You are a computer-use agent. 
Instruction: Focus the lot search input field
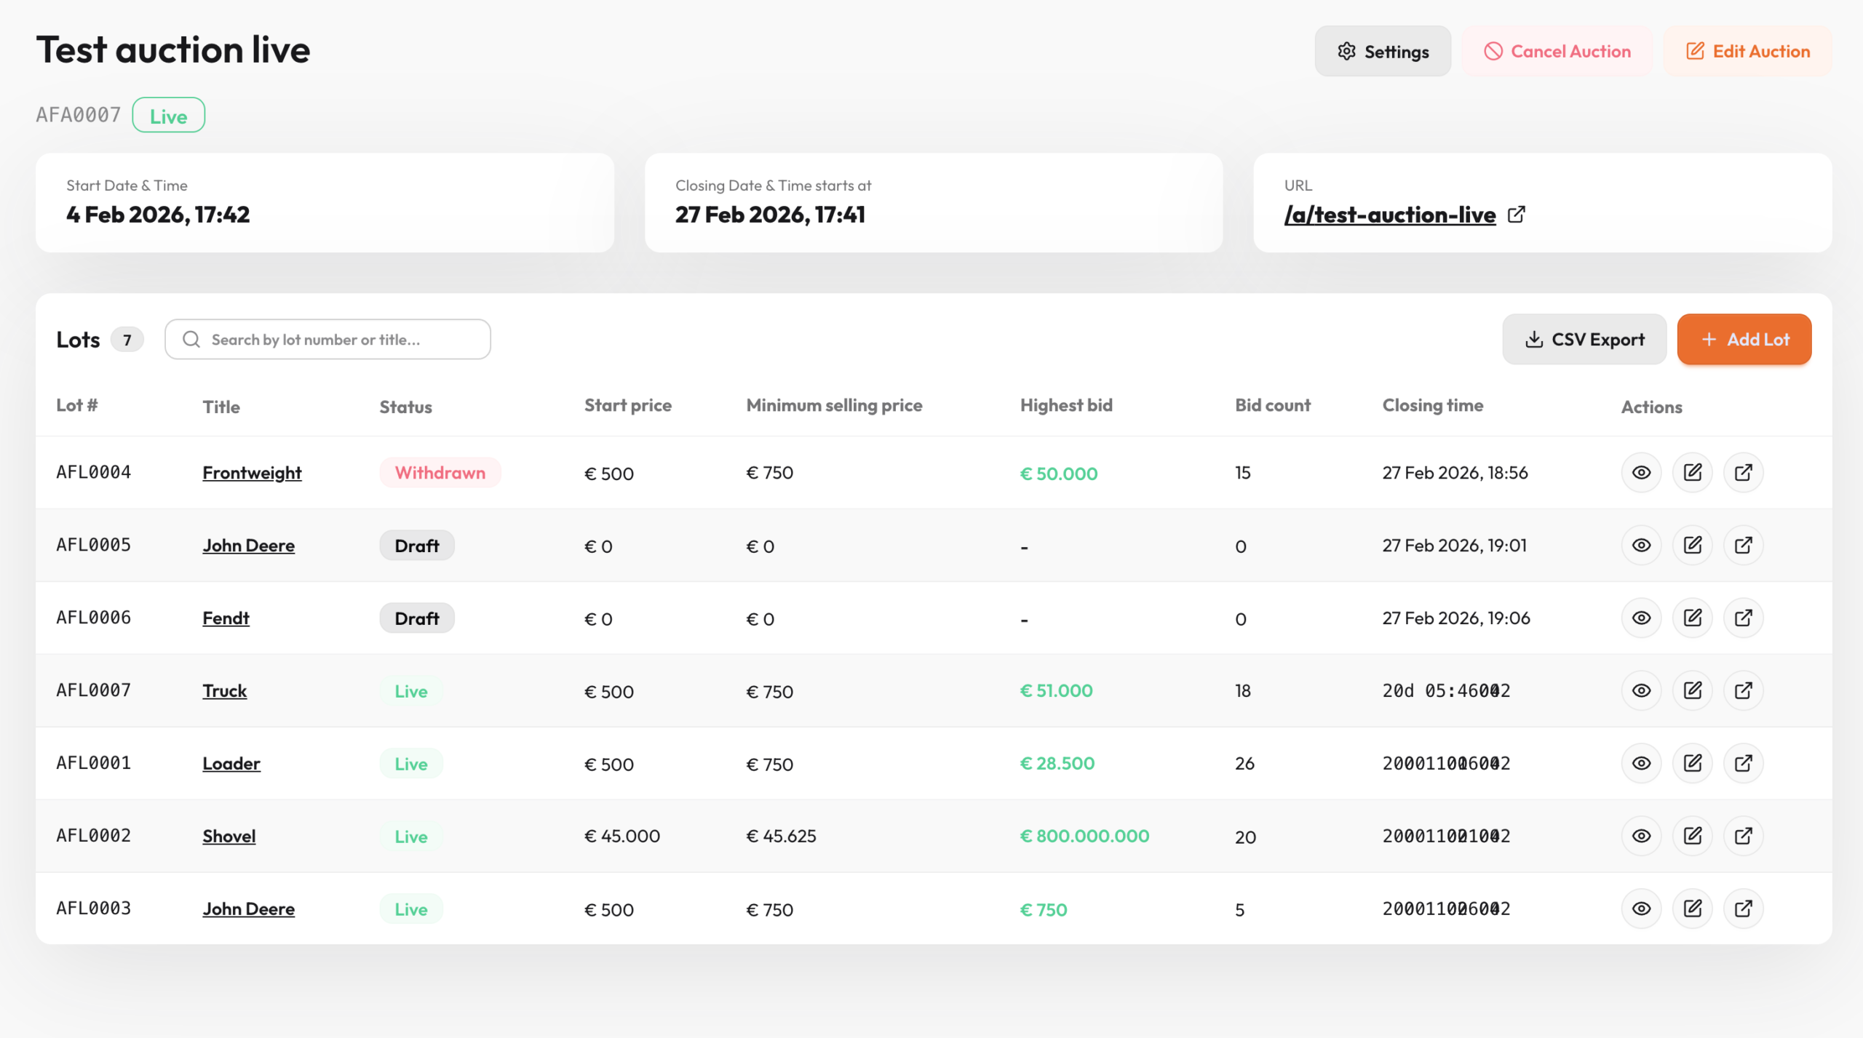(x=327, y=340)
